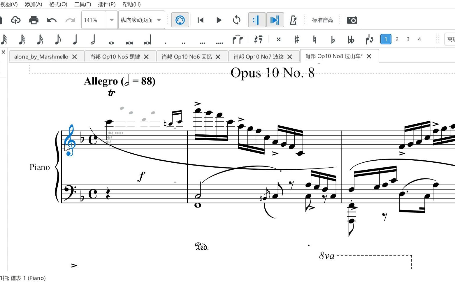Select 64th note duration
This screenshot has height=284, width=455.
pos(4,39)
